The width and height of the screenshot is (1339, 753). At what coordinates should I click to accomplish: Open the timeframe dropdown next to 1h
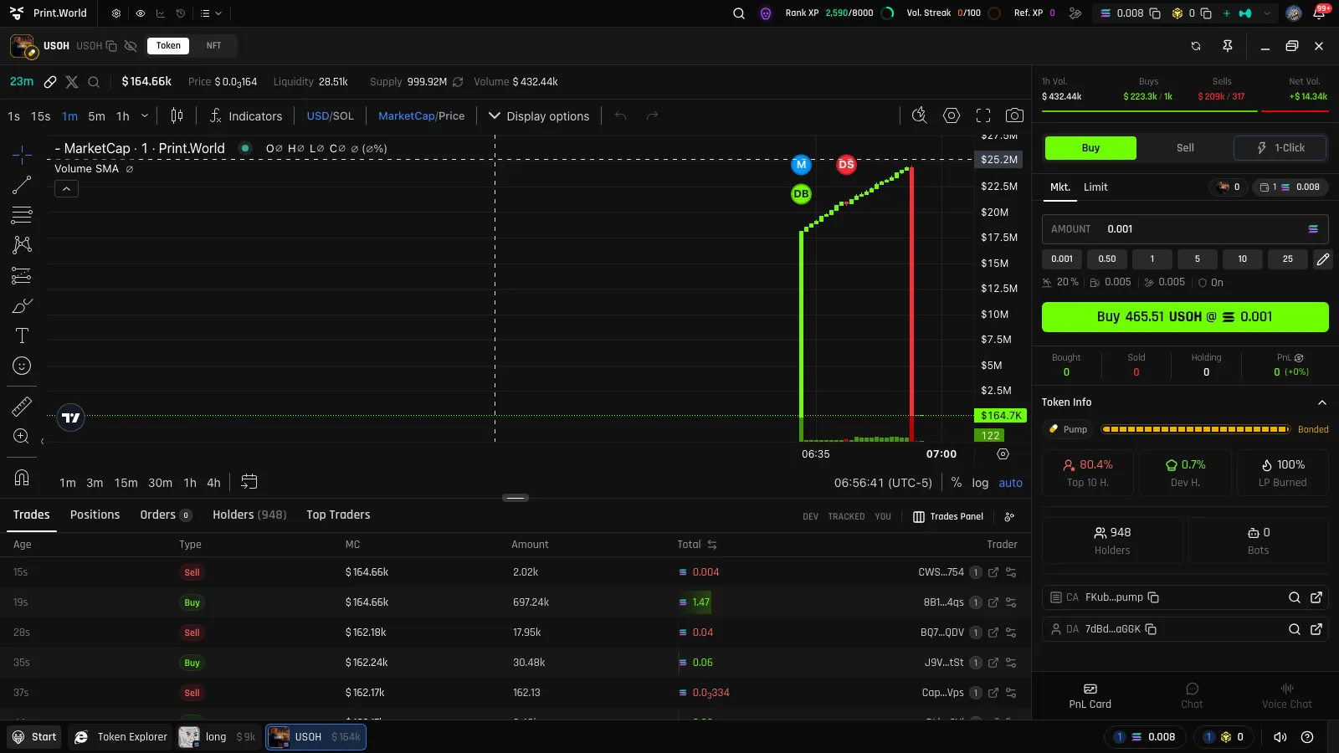click(x=145, y=116)
